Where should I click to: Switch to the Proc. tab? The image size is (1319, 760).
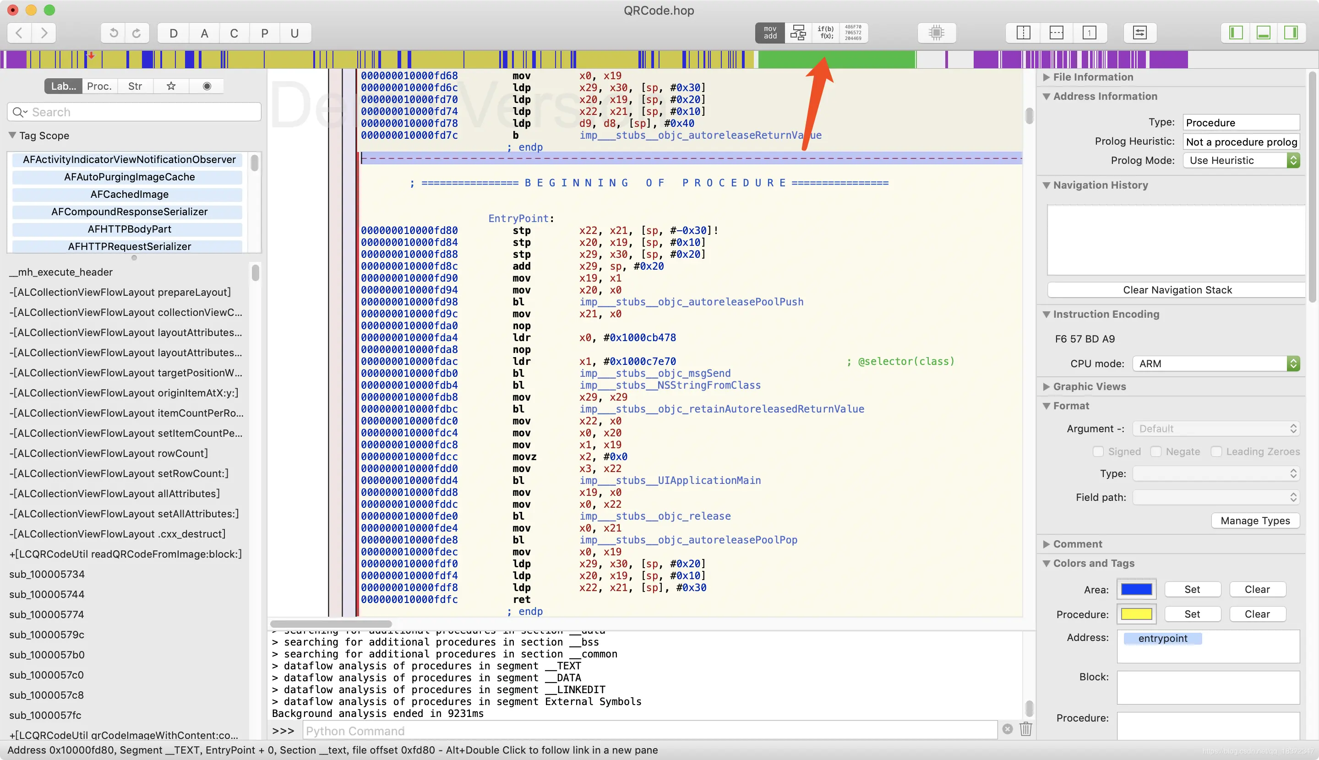99,86
